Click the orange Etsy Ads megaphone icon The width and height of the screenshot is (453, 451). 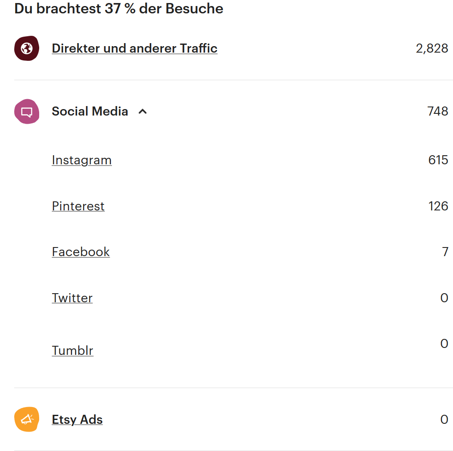click(x=27, y=419)
